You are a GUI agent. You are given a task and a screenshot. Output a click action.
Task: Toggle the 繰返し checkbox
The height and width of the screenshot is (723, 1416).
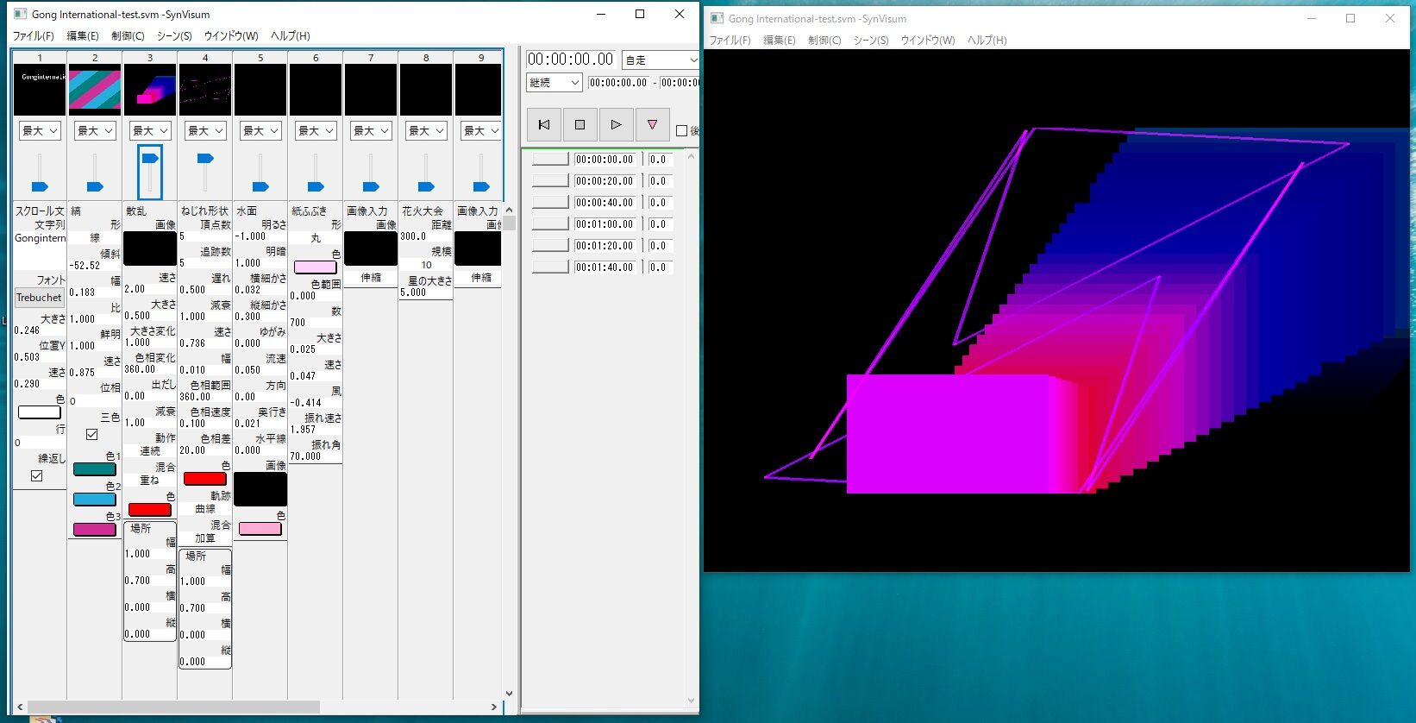[x=37, y=475]
